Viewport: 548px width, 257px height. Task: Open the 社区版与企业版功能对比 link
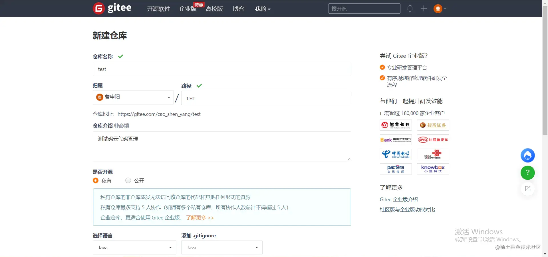[x=407, y=210]
